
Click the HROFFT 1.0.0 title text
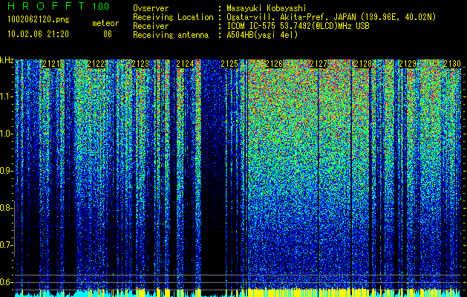58,6
